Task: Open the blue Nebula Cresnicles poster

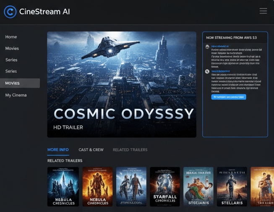Action: coord(63,187)
